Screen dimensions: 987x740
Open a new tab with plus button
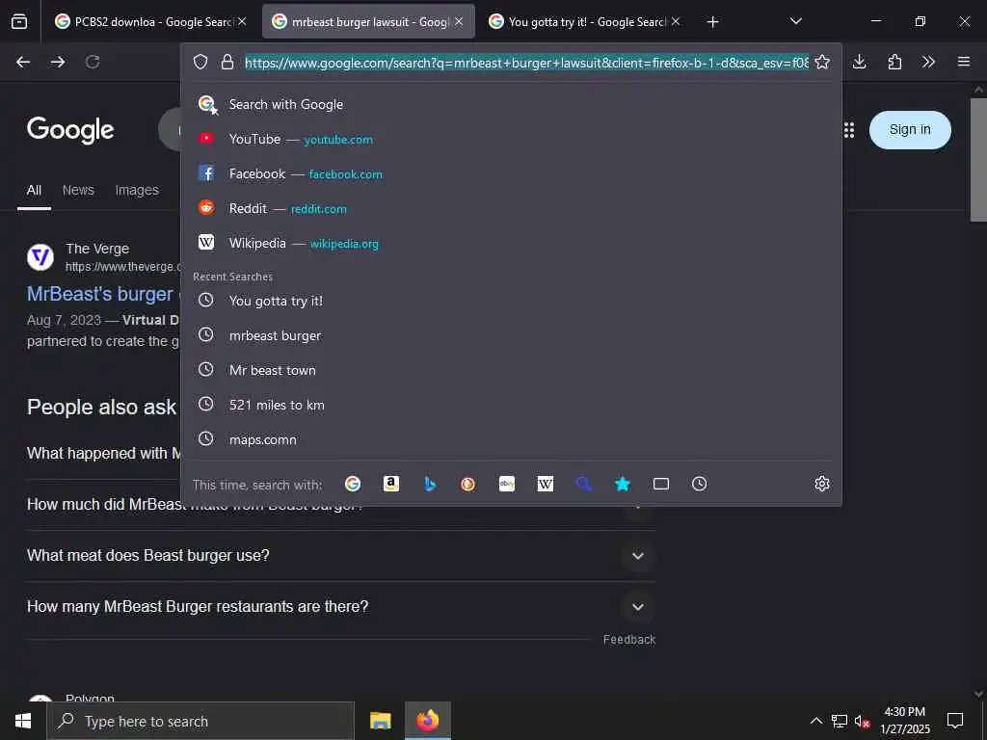pyautogui.click(x=712, y=22)
